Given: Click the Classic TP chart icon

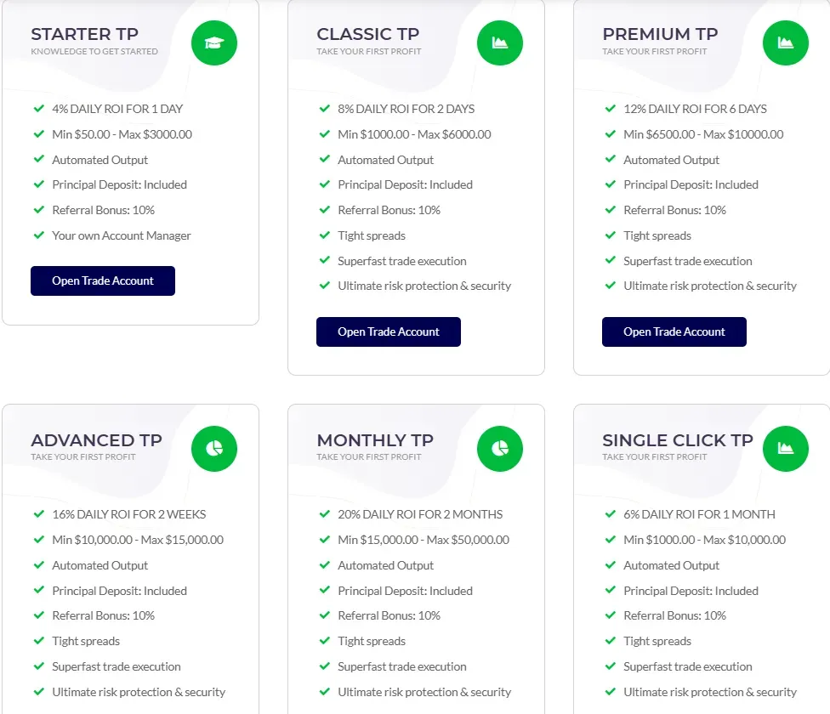Looking at the screenshot, I should pyautogui.click(x=500, y=42).
